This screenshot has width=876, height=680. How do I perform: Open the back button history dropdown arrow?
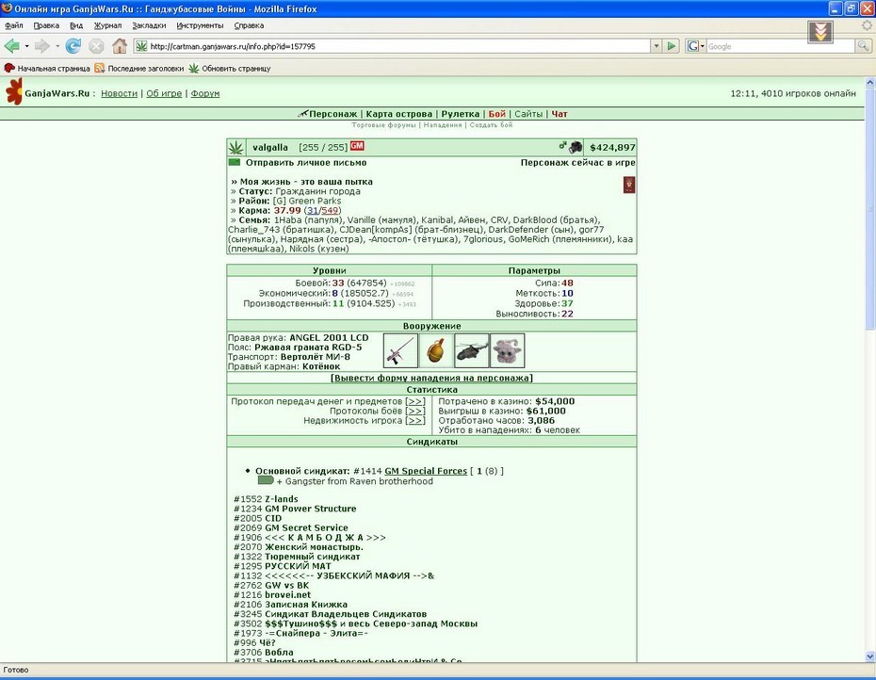point(26,46)
